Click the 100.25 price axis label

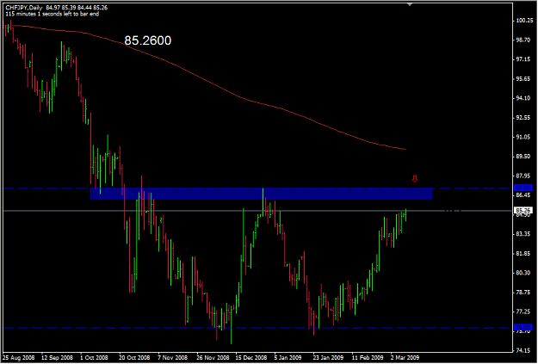tap(524, 21)
